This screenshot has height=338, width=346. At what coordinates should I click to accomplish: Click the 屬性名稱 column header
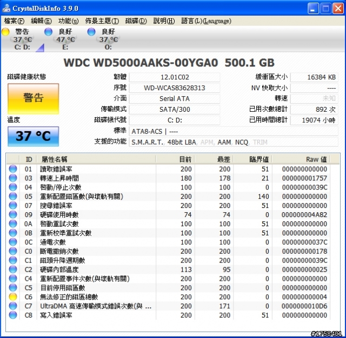pos(96,159)
